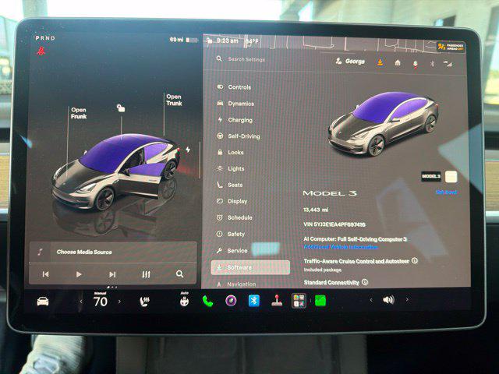Tap the charge port lightning bolt icon
The image size is (499, 374).
(188, 150)
